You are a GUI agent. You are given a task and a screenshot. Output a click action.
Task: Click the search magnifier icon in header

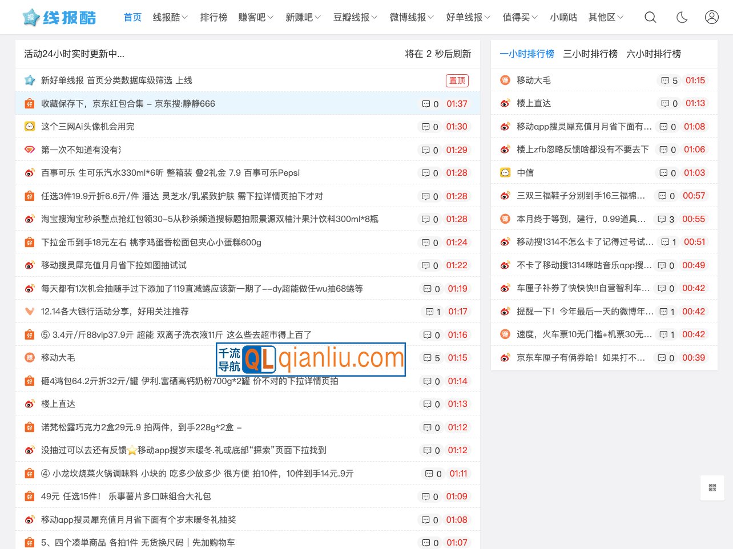click(x=650, y=17)
